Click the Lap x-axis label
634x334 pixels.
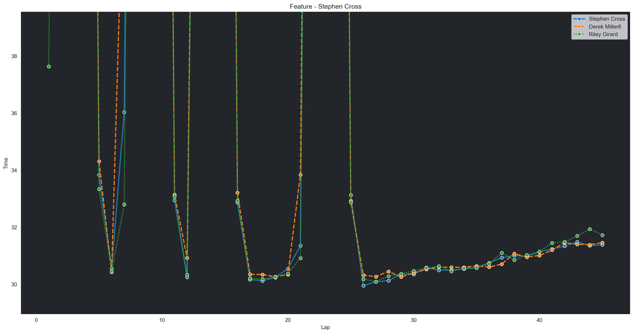coord(325,327)
